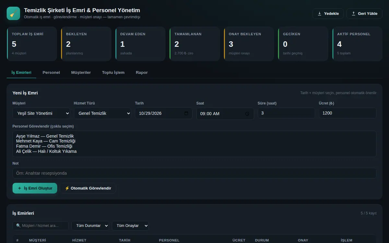The height and width of the screenshot is (243, 389).
Task: Click the Yedekle backup button
Action: click(328, 14)
